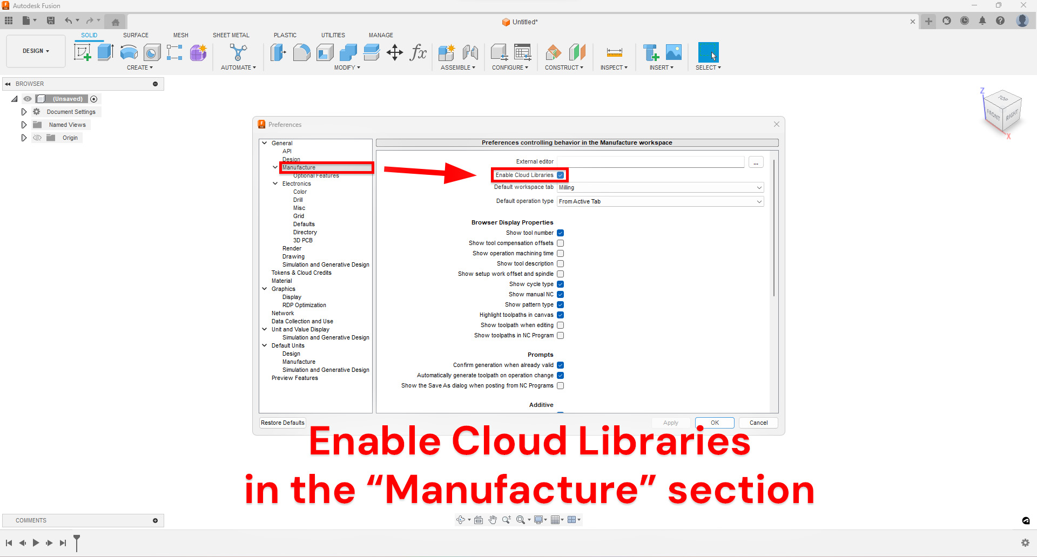Click the Cancel button
The height and width of the screenshot is (557, 1037).
tap(758, 423)
